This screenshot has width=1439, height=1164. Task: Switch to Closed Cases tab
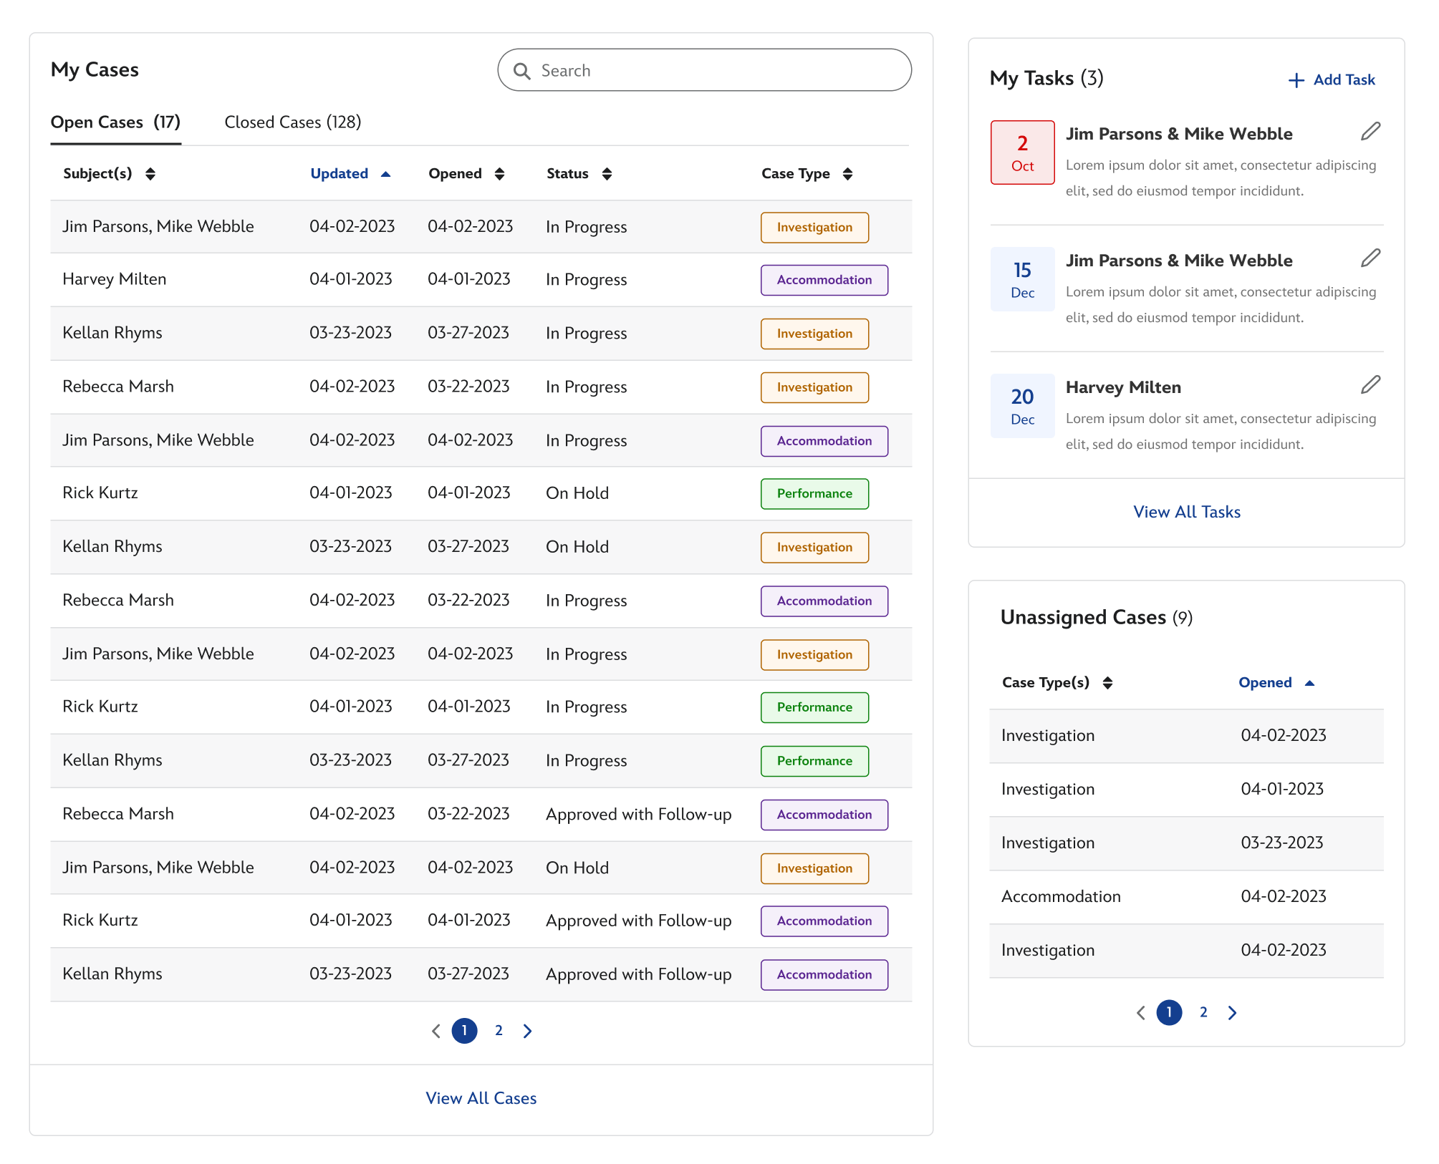coord(292,122)
